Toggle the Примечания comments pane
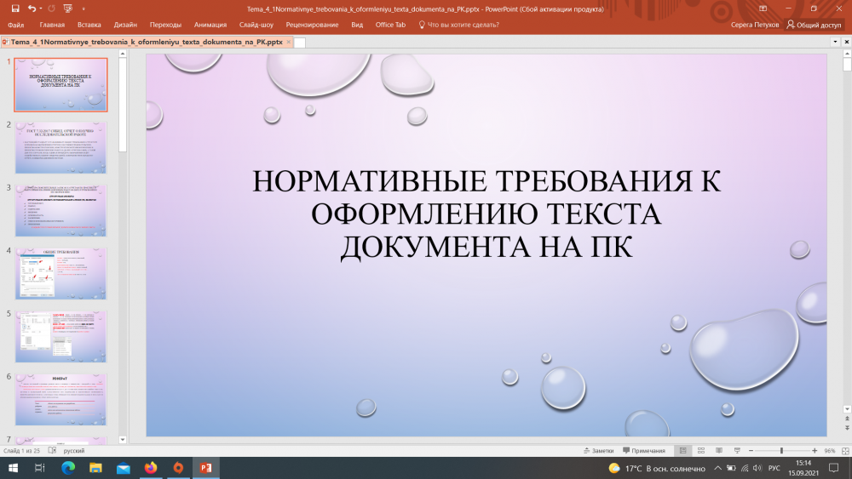The image size is (852, 479). click(643, 450)
